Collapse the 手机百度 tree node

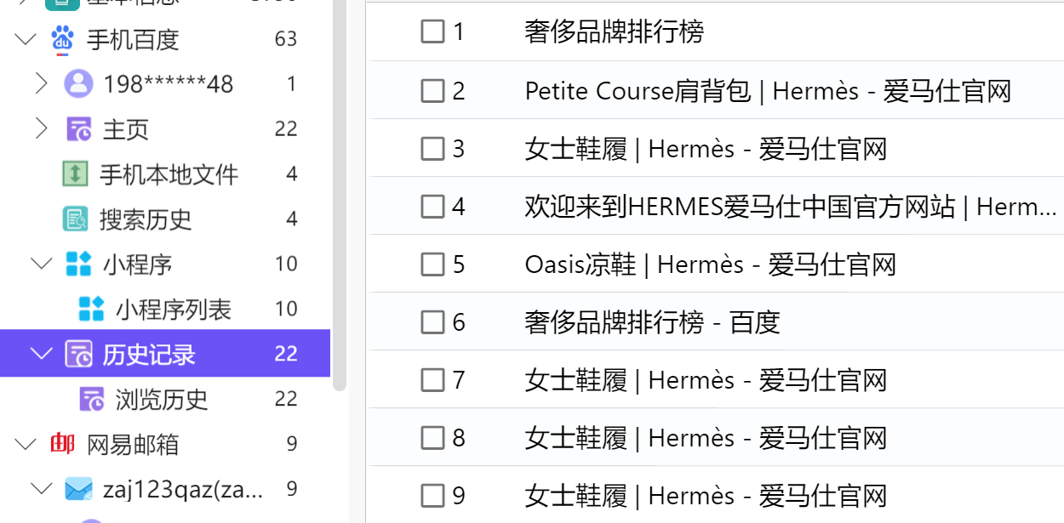coord(26,39)
